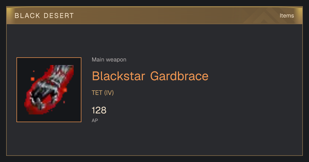Click the Blackstar Gardbrace gauntlet icon
The height and width of the screenshot is (162, 309).
[x=49, y=90]
